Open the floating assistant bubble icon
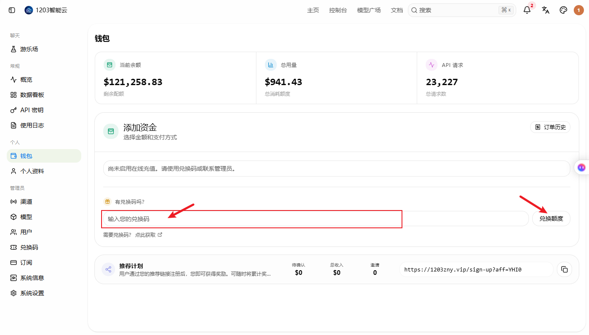Image resolution: width=589 pixels, height=335 pixels. pos(581,167)
